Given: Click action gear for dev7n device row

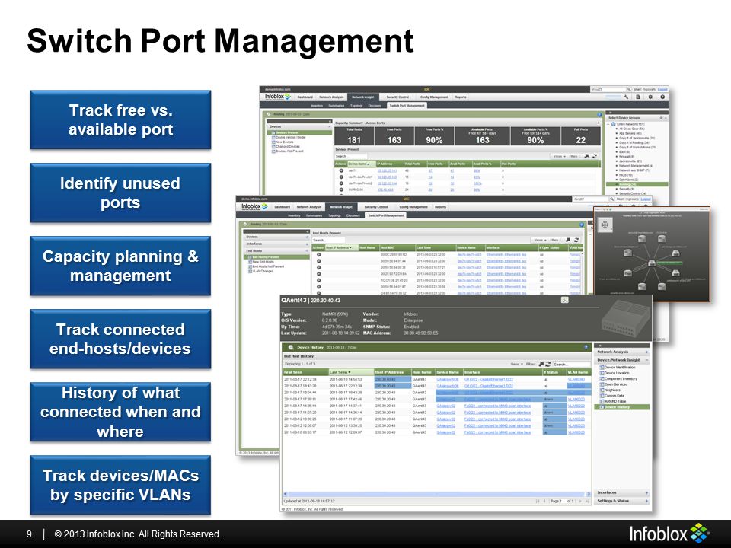Looking at the screenshot, I should tap(341, 170).
